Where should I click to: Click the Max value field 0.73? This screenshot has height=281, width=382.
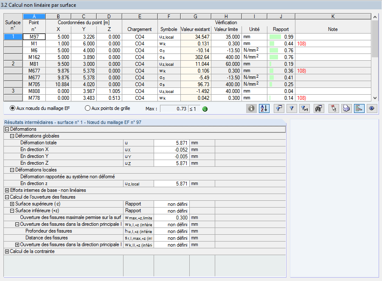click(174, 109)
